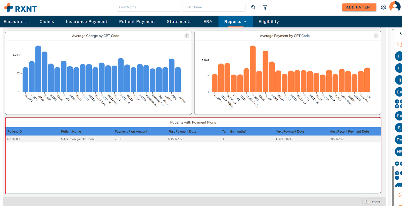Go to the Encounters tab
402x206 pixels.
click(16, 22)
